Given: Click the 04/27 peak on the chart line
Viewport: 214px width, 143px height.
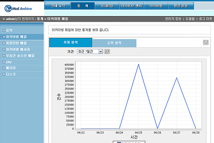Looking at the screenshot, I should pyautogui.click(x=177, y=78).
